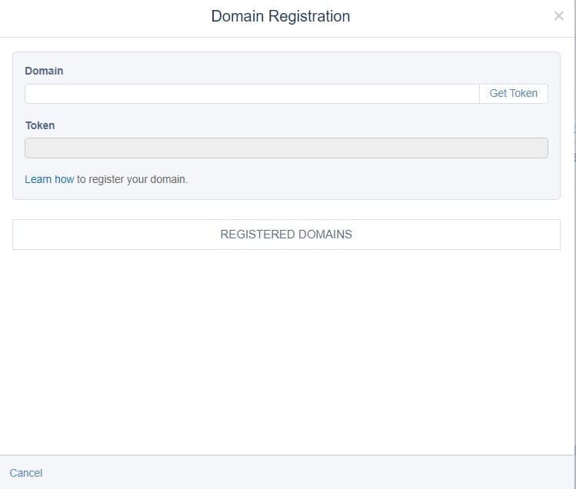576x489 pixels.
Task: Click the empty area below REGISTERED DOMAINS
Action: click(x=286, y=346)
